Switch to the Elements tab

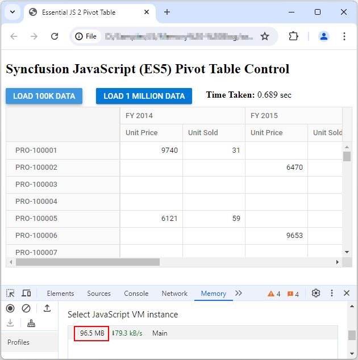(60, 294)
